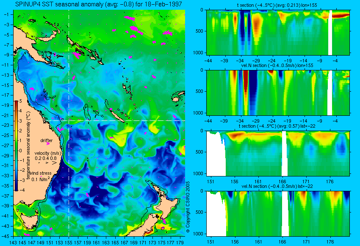360x246 pixels.
Task: Click the magenta drifter legend marker
Action: 48,144
